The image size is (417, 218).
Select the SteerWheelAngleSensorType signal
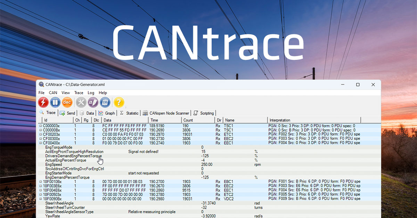pyautogui.click(x=69, y=212)
